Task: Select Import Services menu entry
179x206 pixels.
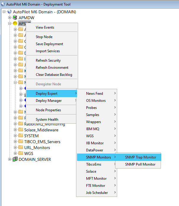Action: [52, 51]
